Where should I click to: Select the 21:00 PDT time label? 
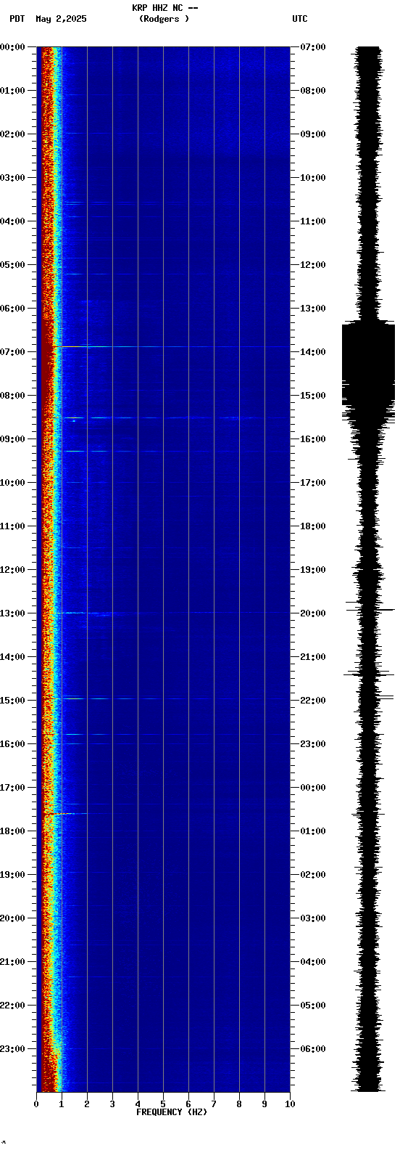[x=12, y=962]
